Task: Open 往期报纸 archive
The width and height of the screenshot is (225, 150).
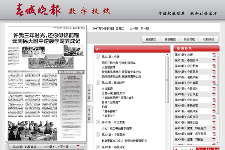Action: coord(208,39)
